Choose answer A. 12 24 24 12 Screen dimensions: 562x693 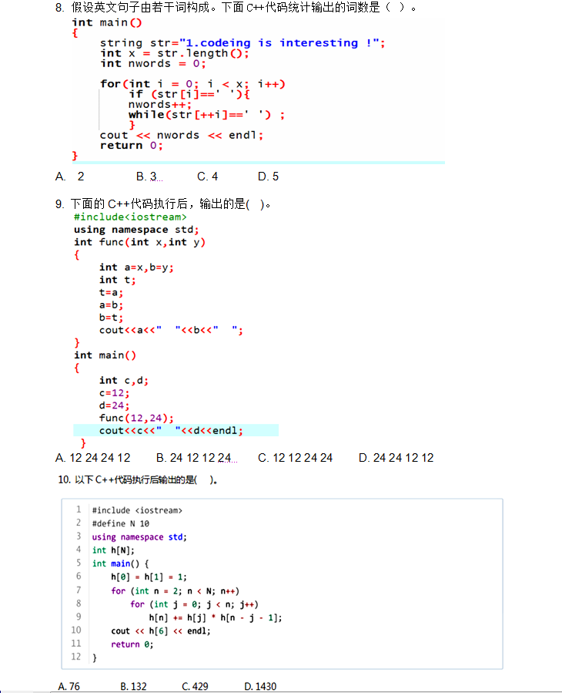coord(93,458)
